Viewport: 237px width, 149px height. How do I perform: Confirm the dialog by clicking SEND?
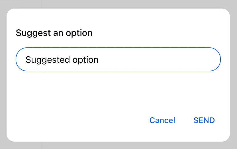click(204, 120)
